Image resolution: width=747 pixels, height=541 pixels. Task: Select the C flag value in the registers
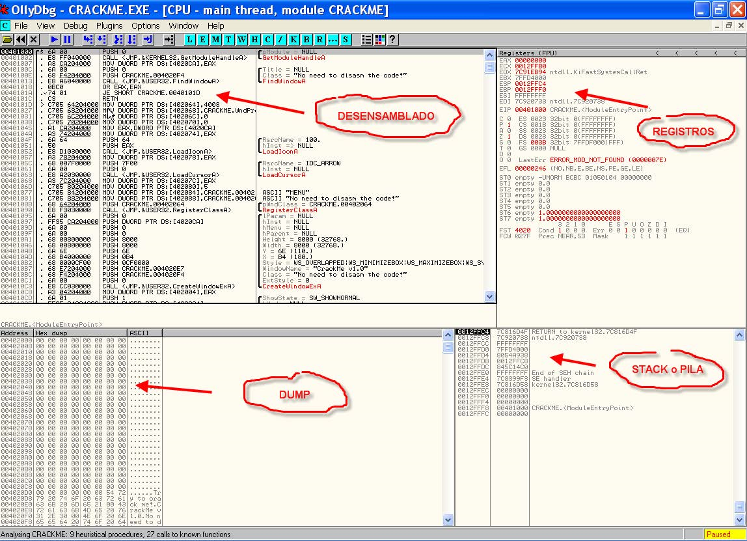click(x=509, y=118)
